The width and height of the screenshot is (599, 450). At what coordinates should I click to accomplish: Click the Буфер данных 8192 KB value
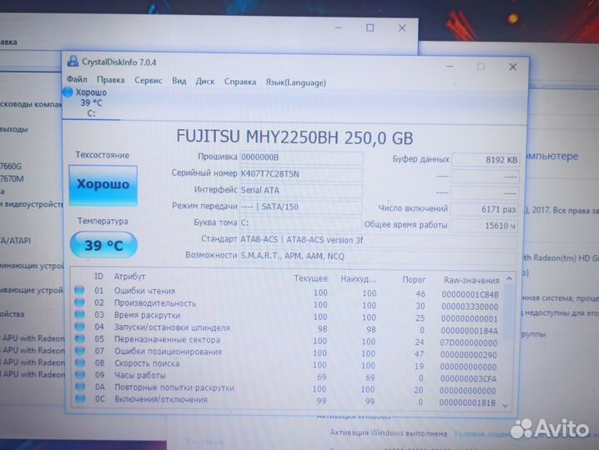click(485, 159)
